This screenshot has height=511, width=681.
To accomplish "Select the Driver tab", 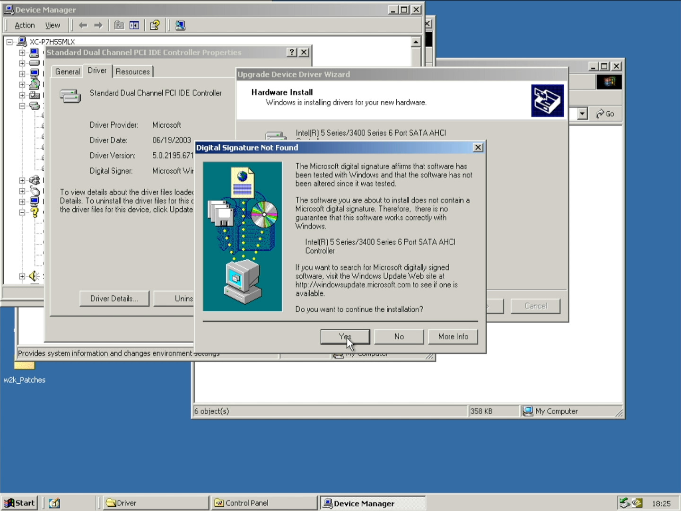I will tap(97, 70).
